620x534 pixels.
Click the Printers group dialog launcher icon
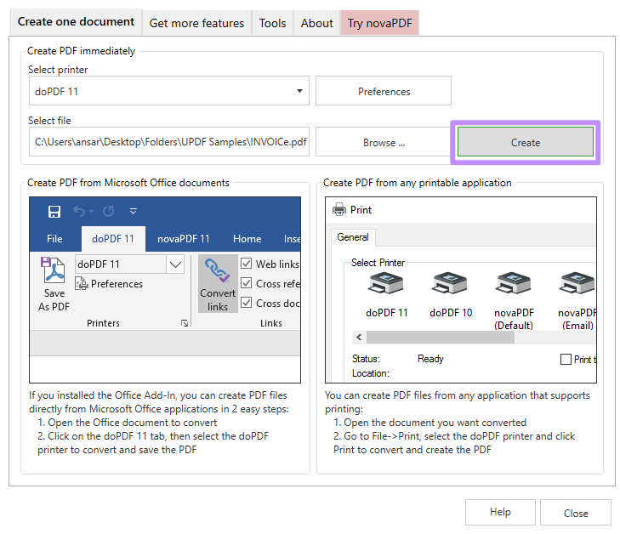point(185,323)
